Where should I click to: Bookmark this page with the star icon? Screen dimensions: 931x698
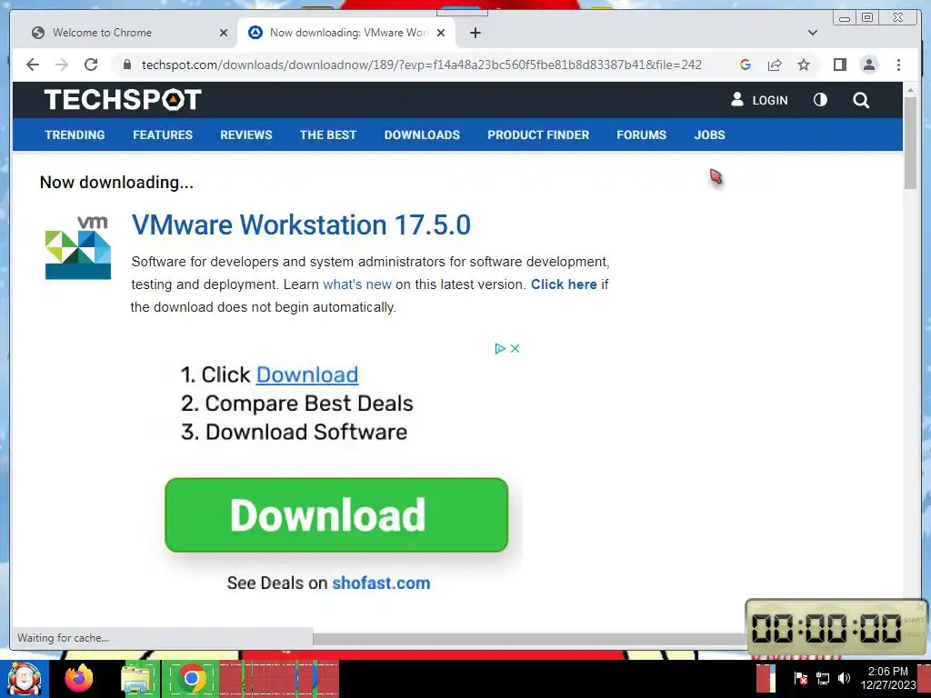804,65
